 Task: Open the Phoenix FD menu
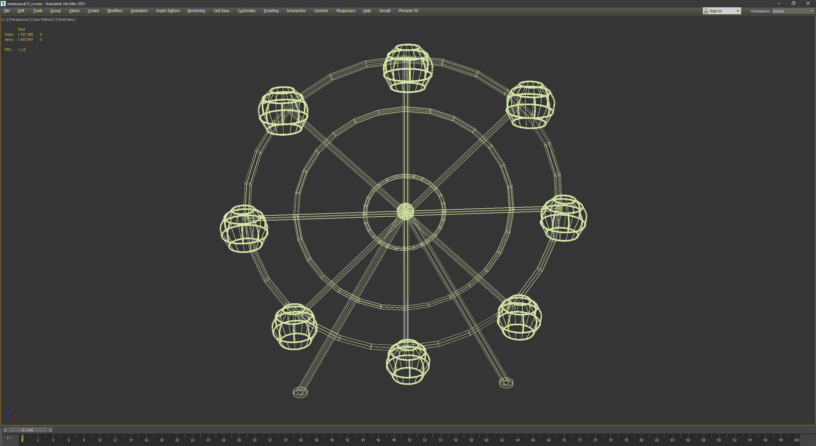click(x=408, y=11)
